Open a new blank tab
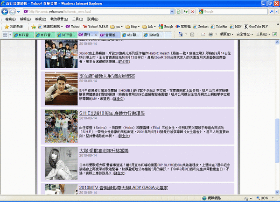Viewport: 280px width, 202px height. (x=168, y=35)
